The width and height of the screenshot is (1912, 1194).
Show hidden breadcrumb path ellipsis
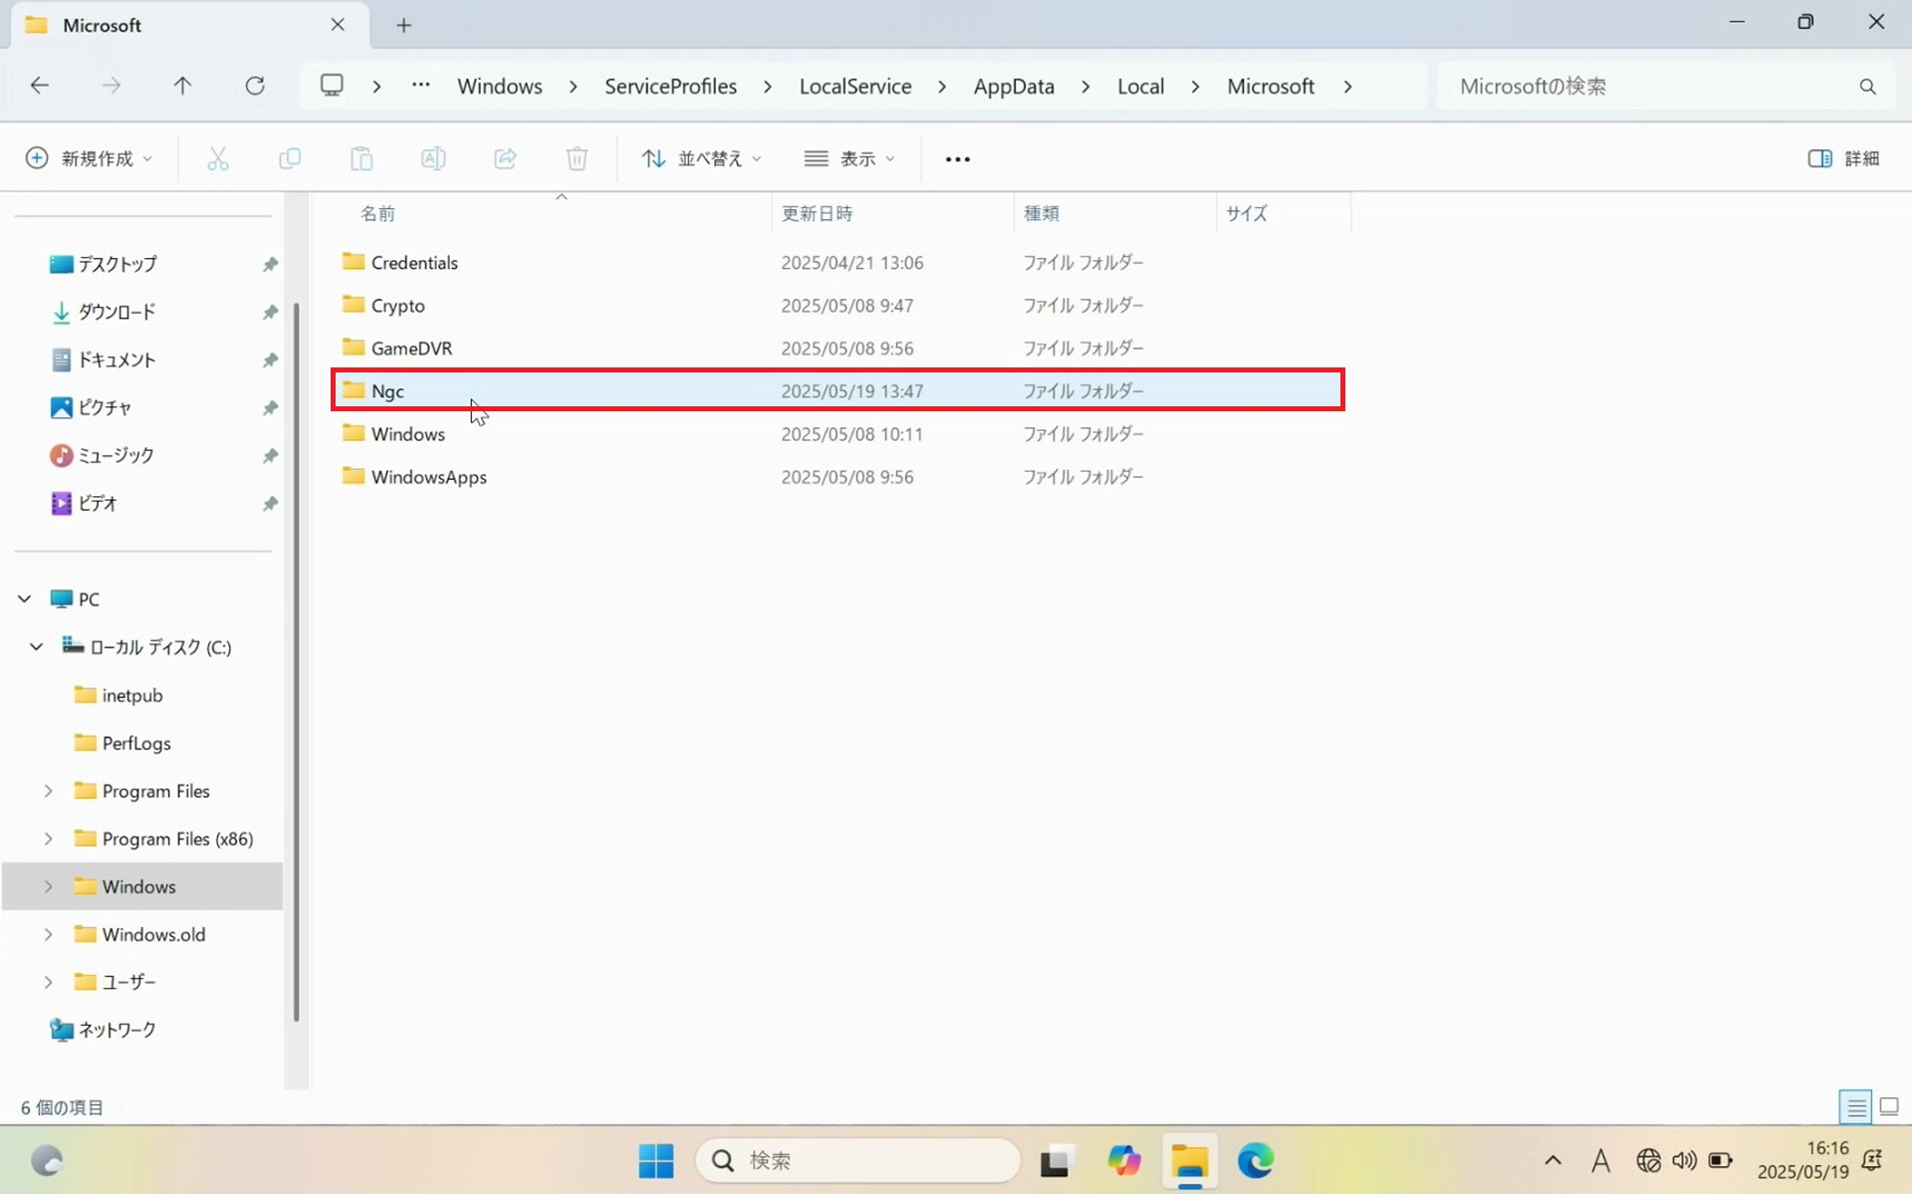tap(421, 86)
